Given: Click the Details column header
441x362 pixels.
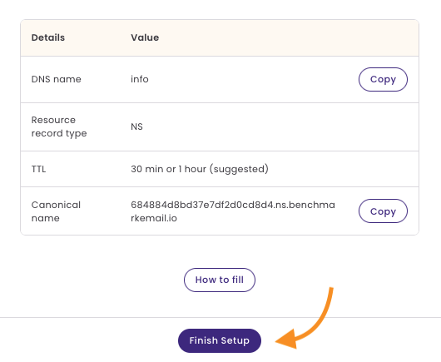Looking at the screenshot, I should pos(48,37).
